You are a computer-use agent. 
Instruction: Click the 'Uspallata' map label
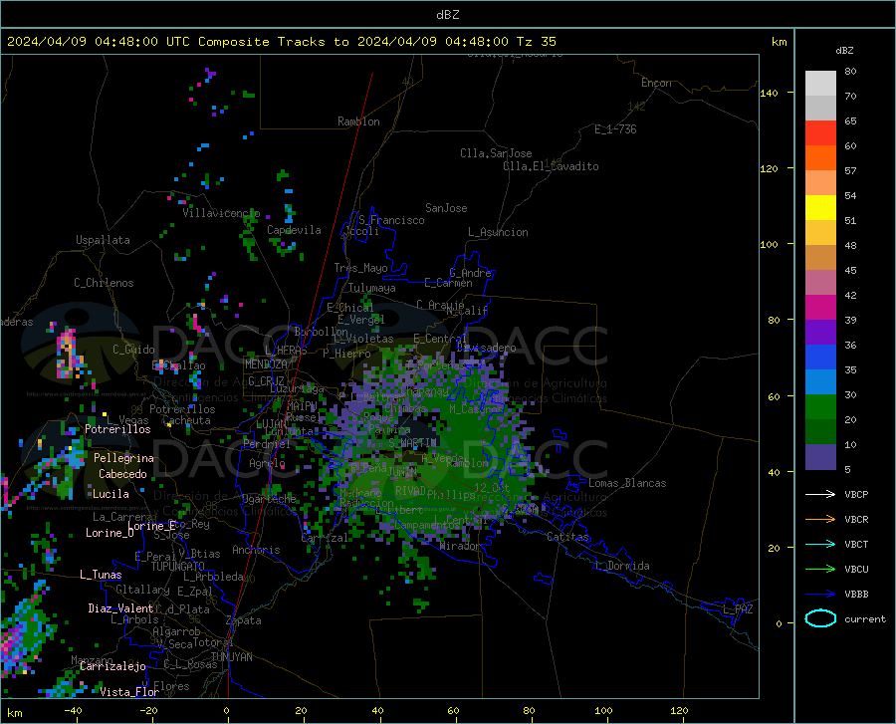103,240
